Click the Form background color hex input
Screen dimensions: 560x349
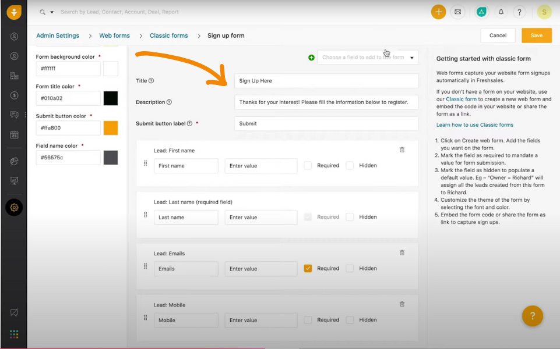tap(68, 69)
